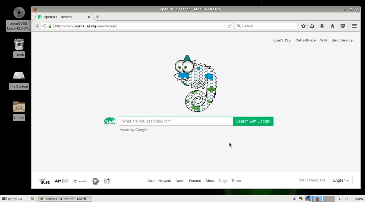Image resolution: width=365 pixels, height=202 pixels.
Task: Expand the English language dropdown
Action: pos(341,180)
